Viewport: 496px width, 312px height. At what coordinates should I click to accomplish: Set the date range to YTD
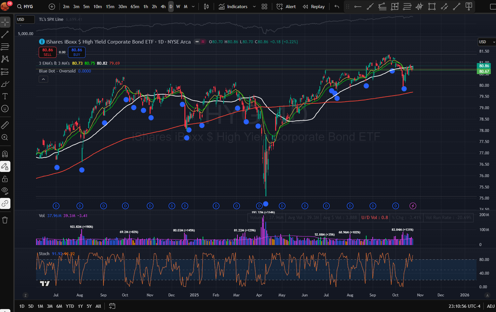70,306
